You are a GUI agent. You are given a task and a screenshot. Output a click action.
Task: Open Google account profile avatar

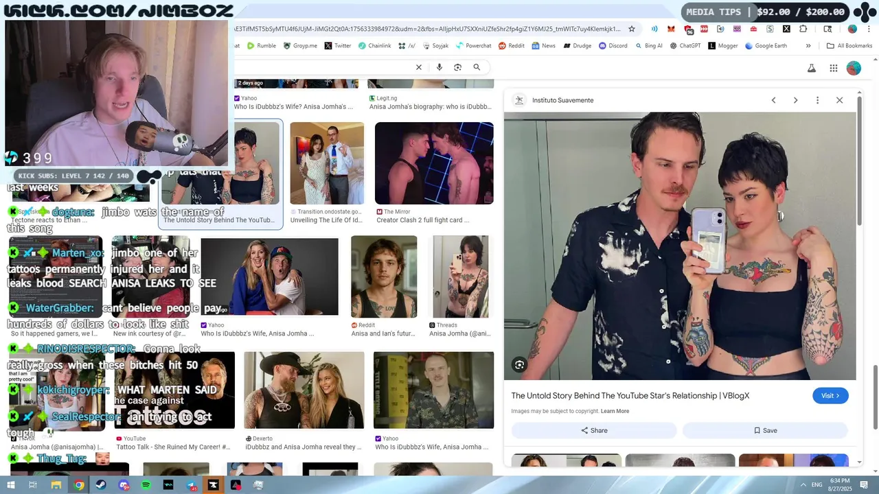coord(854,68)
